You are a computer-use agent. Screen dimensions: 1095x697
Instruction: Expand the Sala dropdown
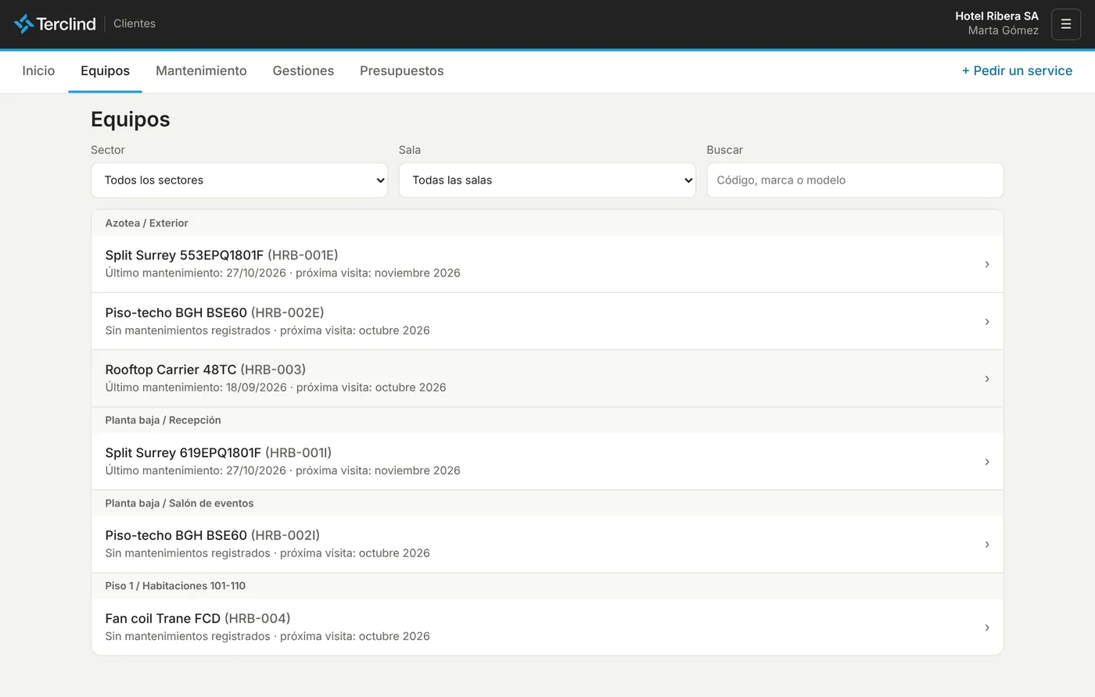coord(547,181)
